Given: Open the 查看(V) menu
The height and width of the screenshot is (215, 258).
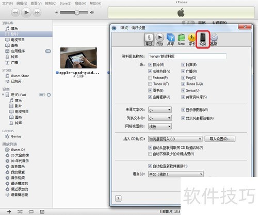Looking at the screenshot, I should pos(36,3).
